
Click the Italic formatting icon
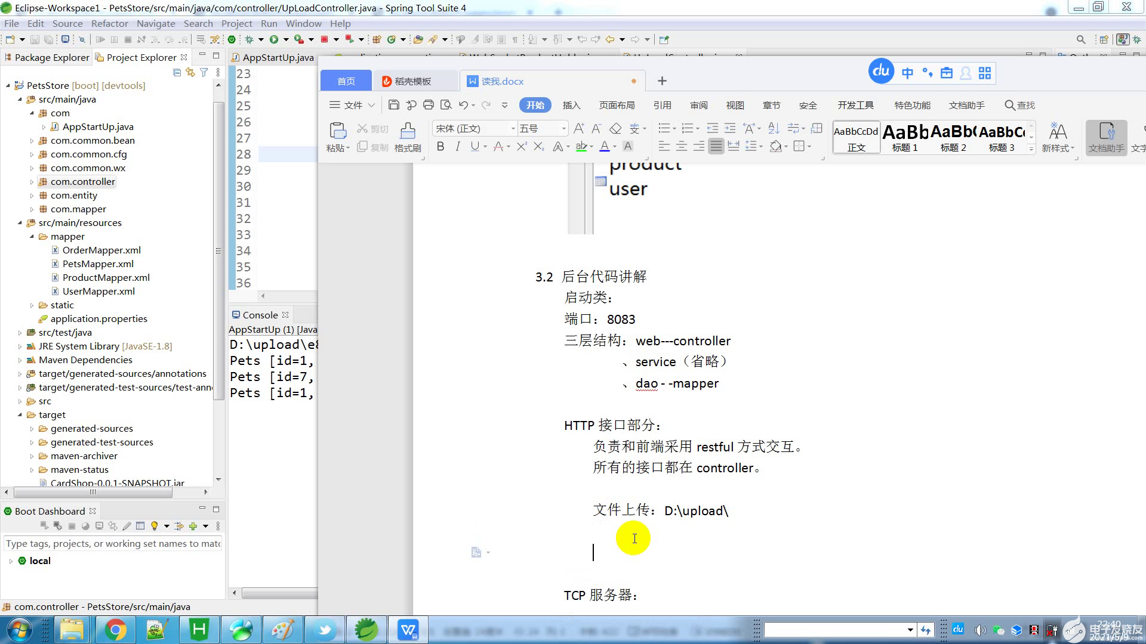pyautogui.click(x=458, y=147)
